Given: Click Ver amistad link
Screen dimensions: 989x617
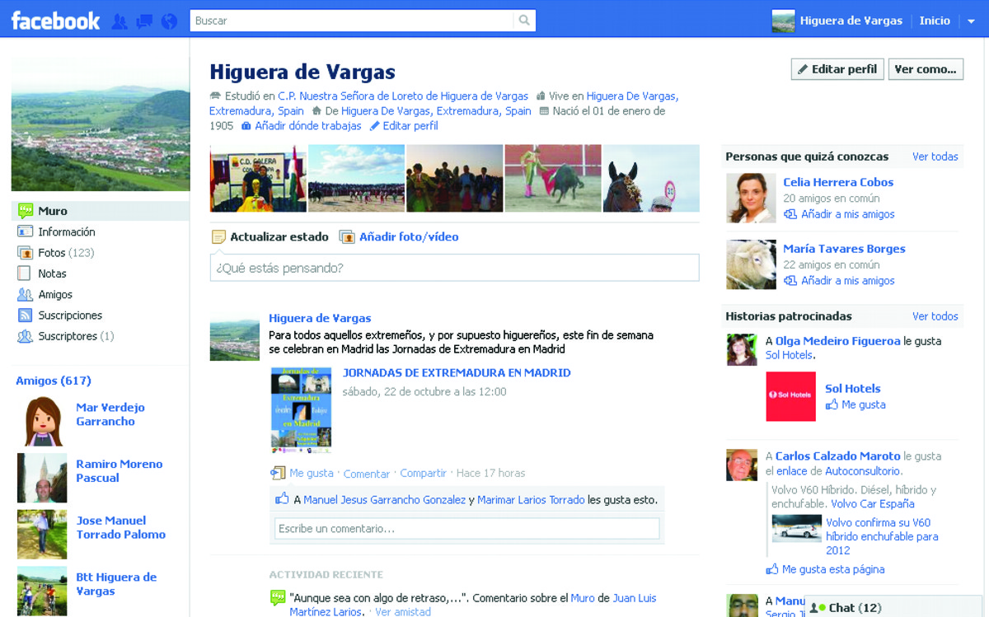Looking at the screenshot, I should pyautogui.click(x=403, y=612).
